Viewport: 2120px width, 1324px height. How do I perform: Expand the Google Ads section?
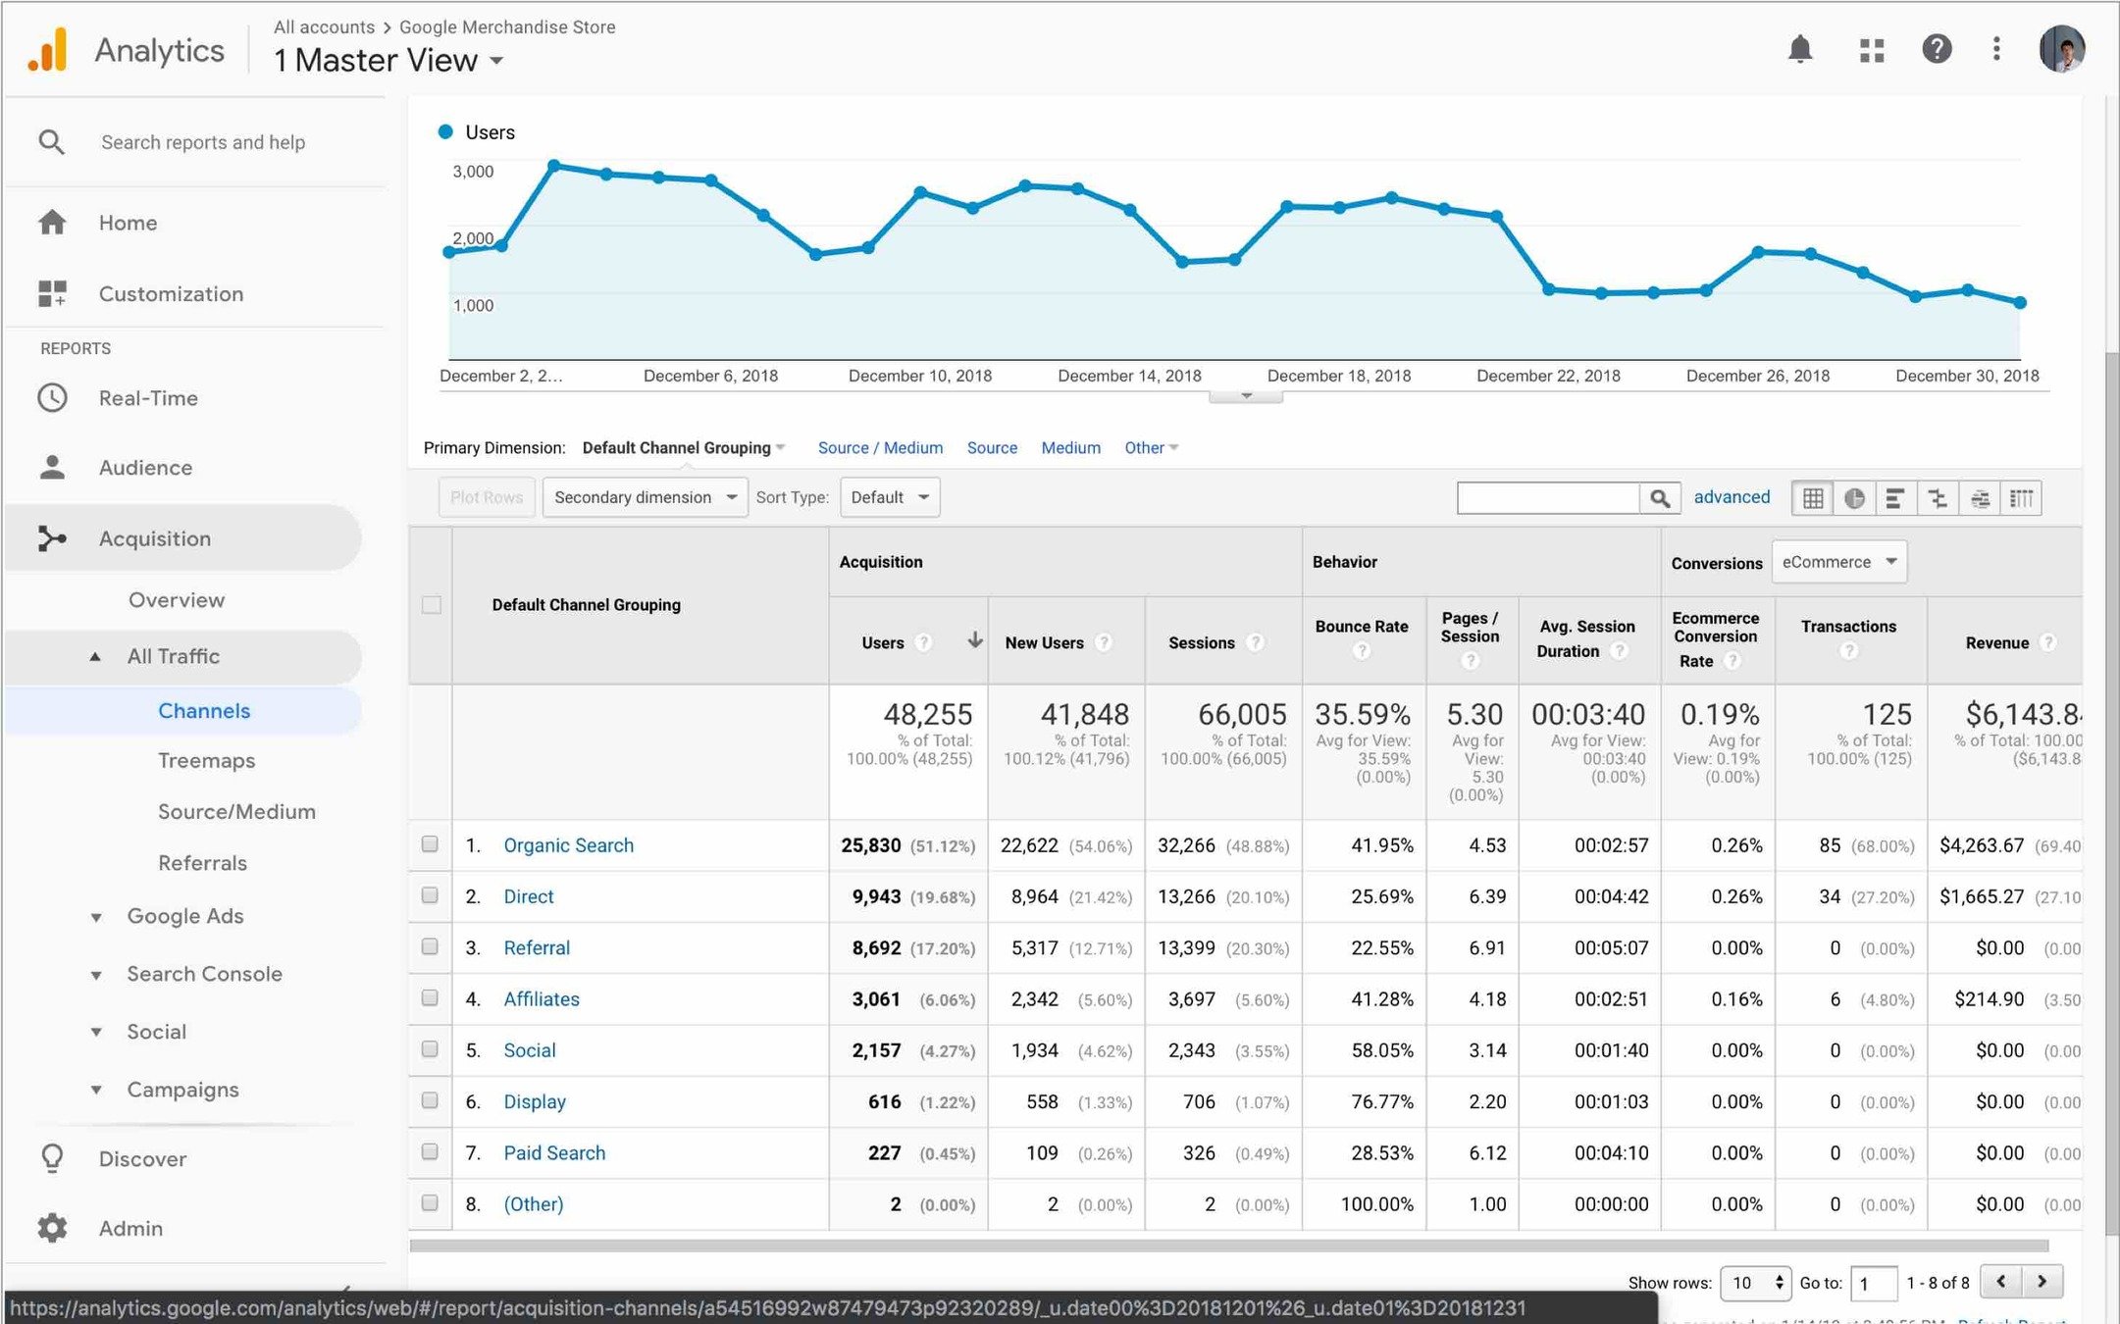(184, 916)
